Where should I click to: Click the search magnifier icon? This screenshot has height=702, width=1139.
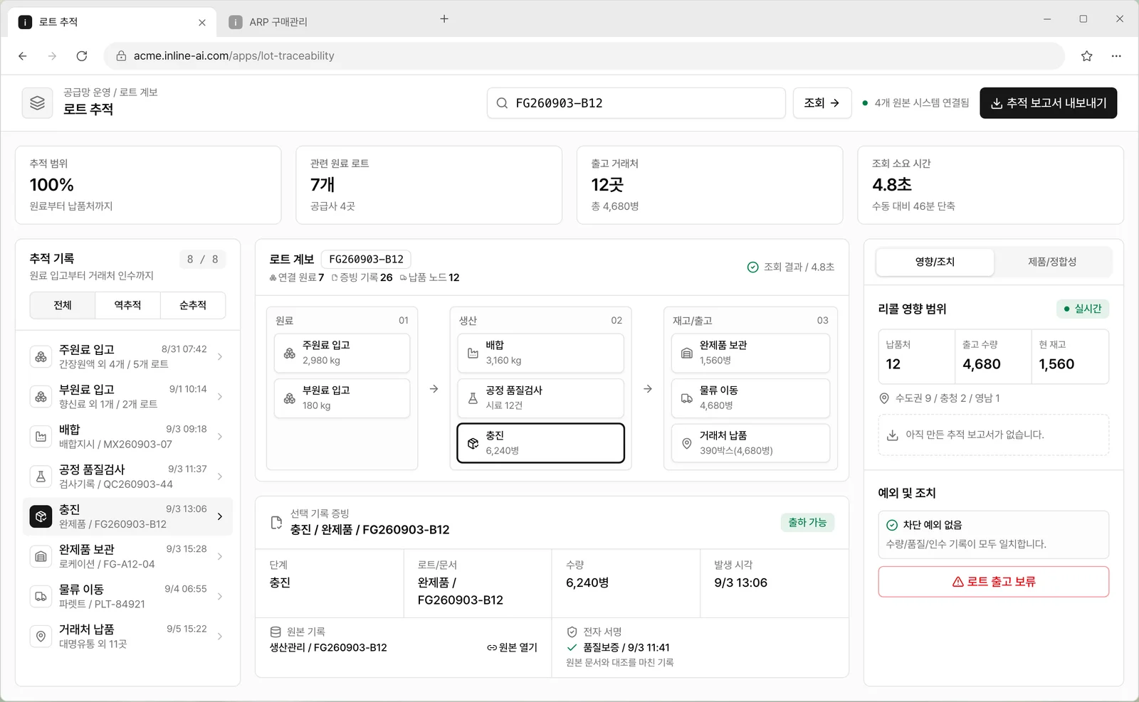pyautogui.click(x=502, y=103)
